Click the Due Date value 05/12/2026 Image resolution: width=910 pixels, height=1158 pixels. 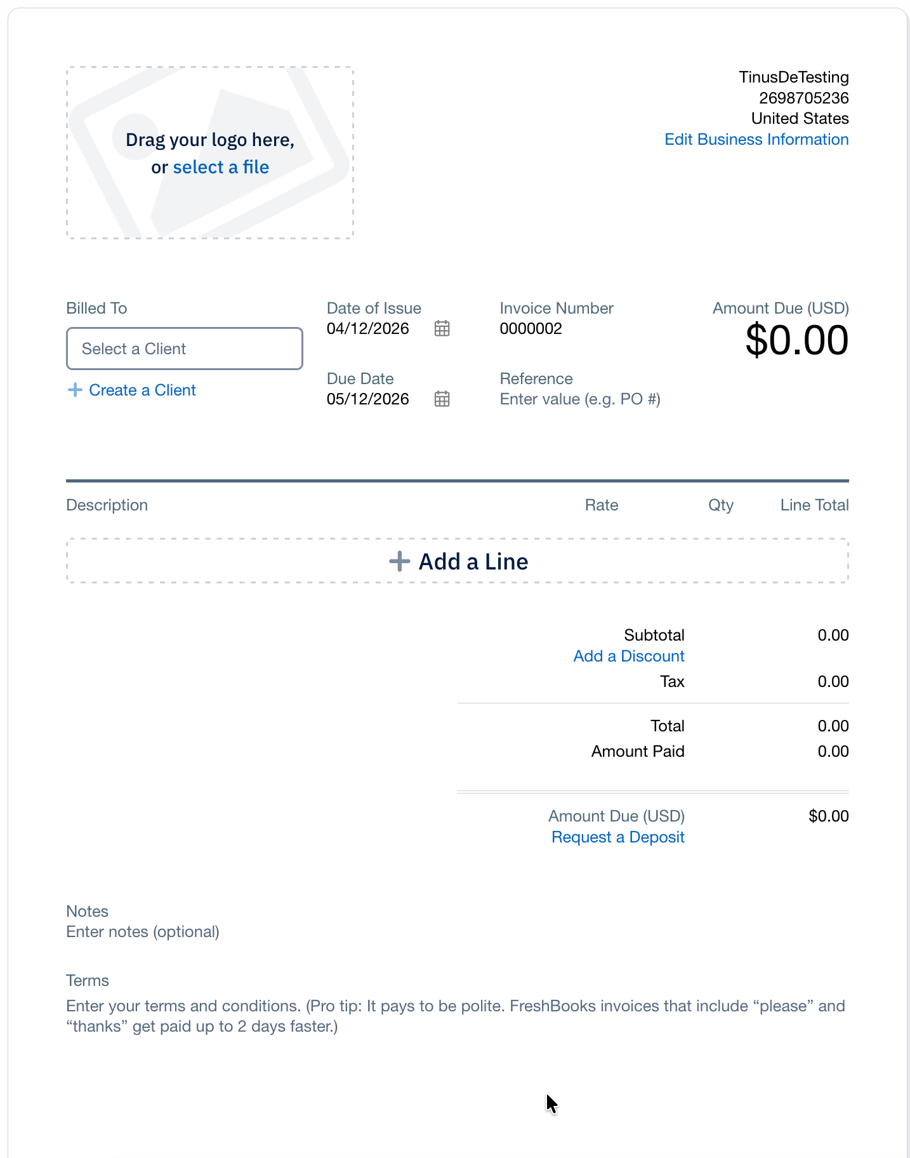(368, 399)
